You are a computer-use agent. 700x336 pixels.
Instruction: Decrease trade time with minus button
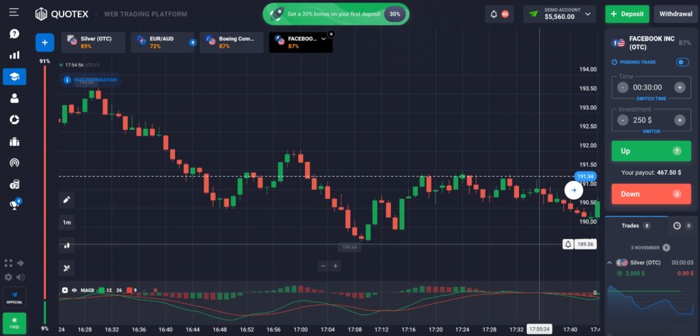pos(623,87)
